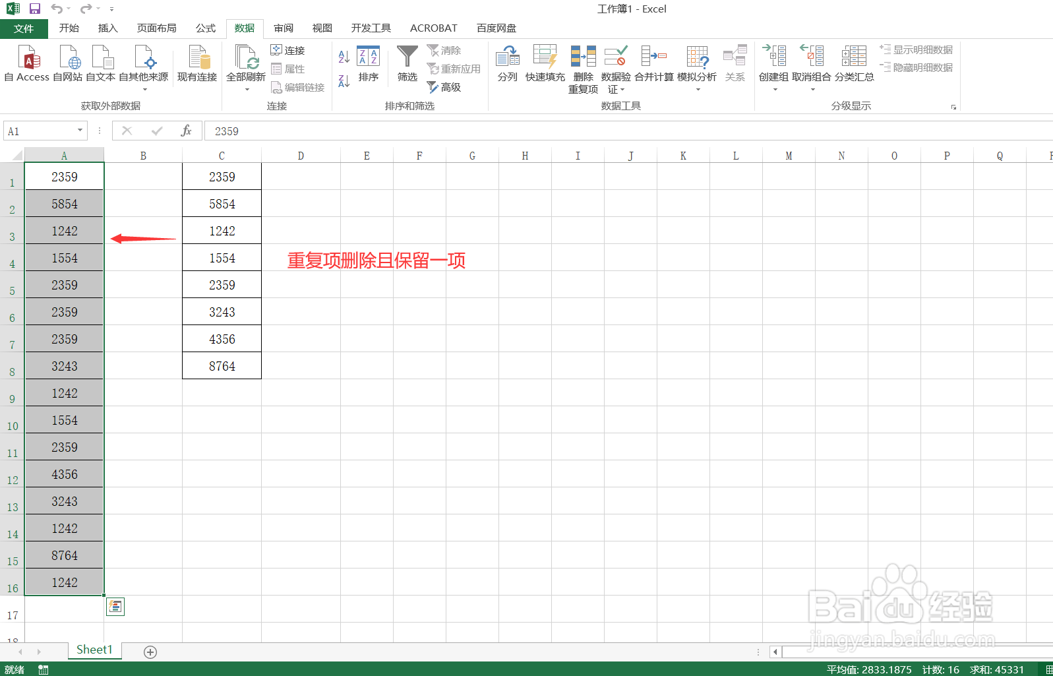Switch to the 插入 tab
Image resolution: width=1053 pixels, height=676 pixels.
coord(107,28)
